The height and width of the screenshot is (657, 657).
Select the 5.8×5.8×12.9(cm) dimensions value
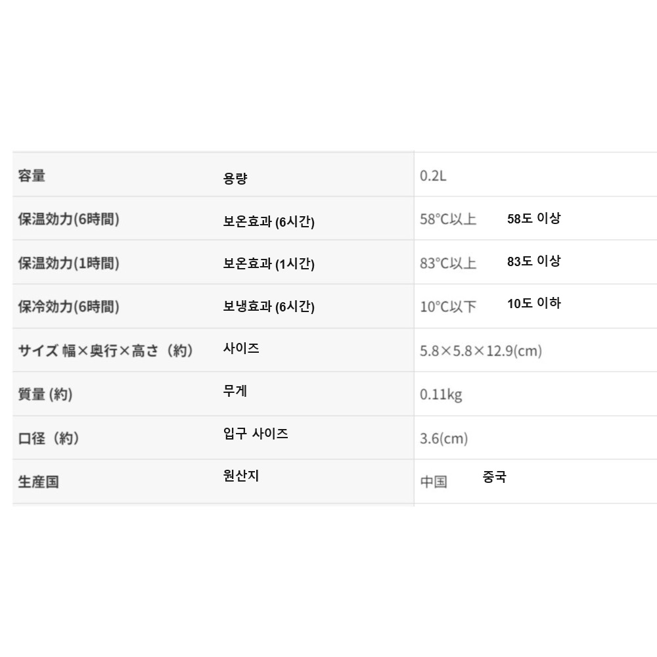481,351
